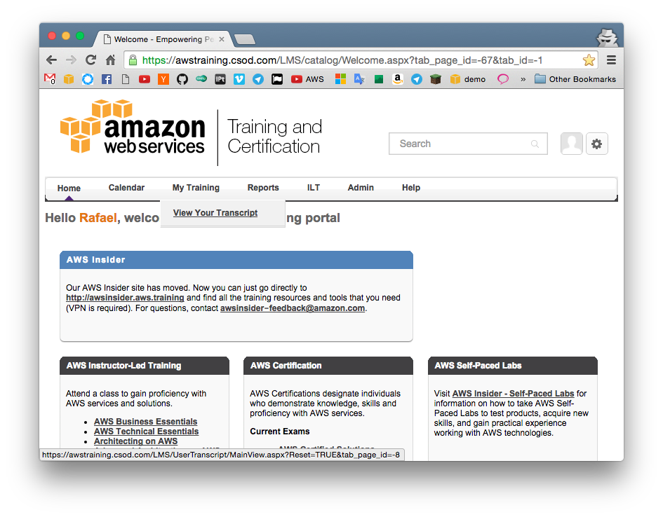Open the black flag bookmark
Screen dimensions: 663x517
point(277,79)
